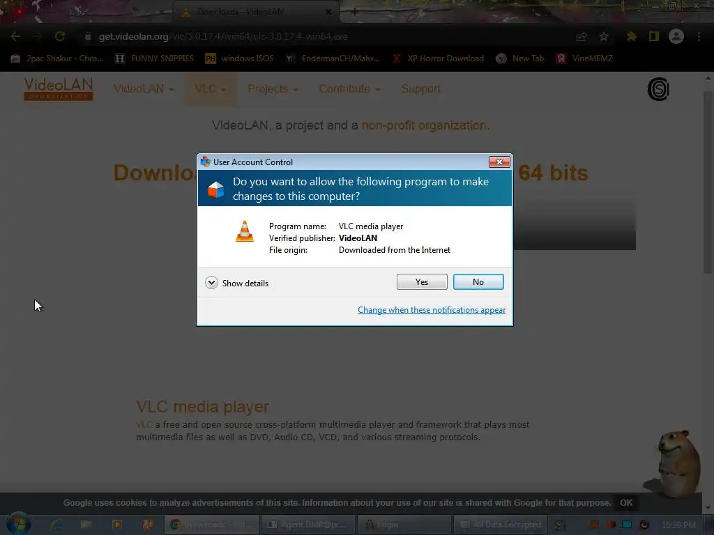Open the VineMEMZ bookmark
This screenshot has height=535, width=714.
pos(585,59)
